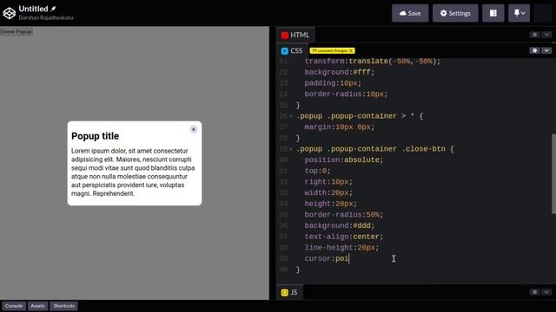556x312 pixels.
Task: Click the 'Popup title' heading
Action: [x=95, y=136]
